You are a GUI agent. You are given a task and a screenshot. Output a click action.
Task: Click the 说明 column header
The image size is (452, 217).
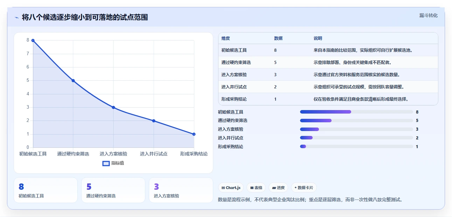tap(318, 38)
